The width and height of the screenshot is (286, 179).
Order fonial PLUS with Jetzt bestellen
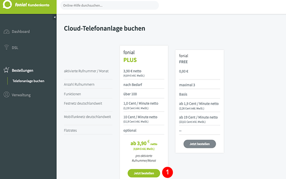coord(144,173)
